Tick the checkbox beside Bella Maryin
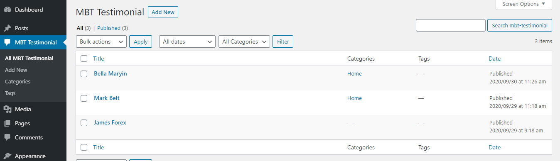The width and height of the screenshot is (560, 161). point(84,74)
